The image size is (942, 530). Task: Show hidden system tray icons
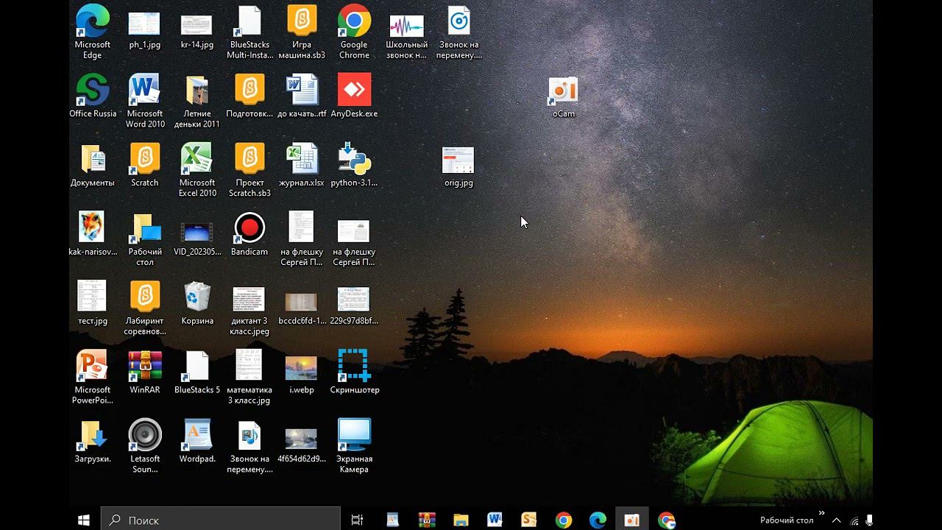pyautogui.click(x=836, y=520)
